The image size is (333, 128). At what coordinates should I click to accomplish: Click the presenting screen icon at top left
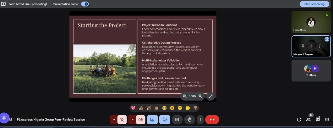(x=3, y=4)
